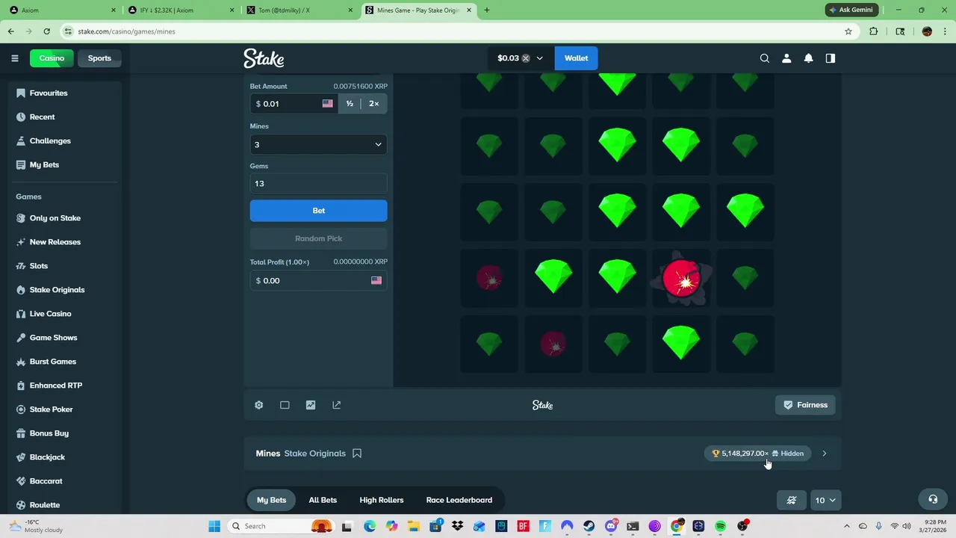This screenshot has width=956, height=538.
Task: Open live support headset icon
Action: point(933,499)
